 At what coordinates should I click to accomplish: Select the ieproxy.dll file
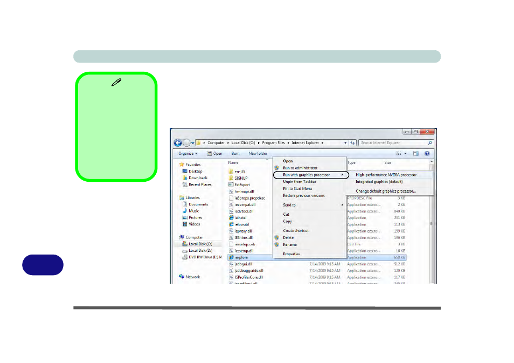[x=240, y=231]
